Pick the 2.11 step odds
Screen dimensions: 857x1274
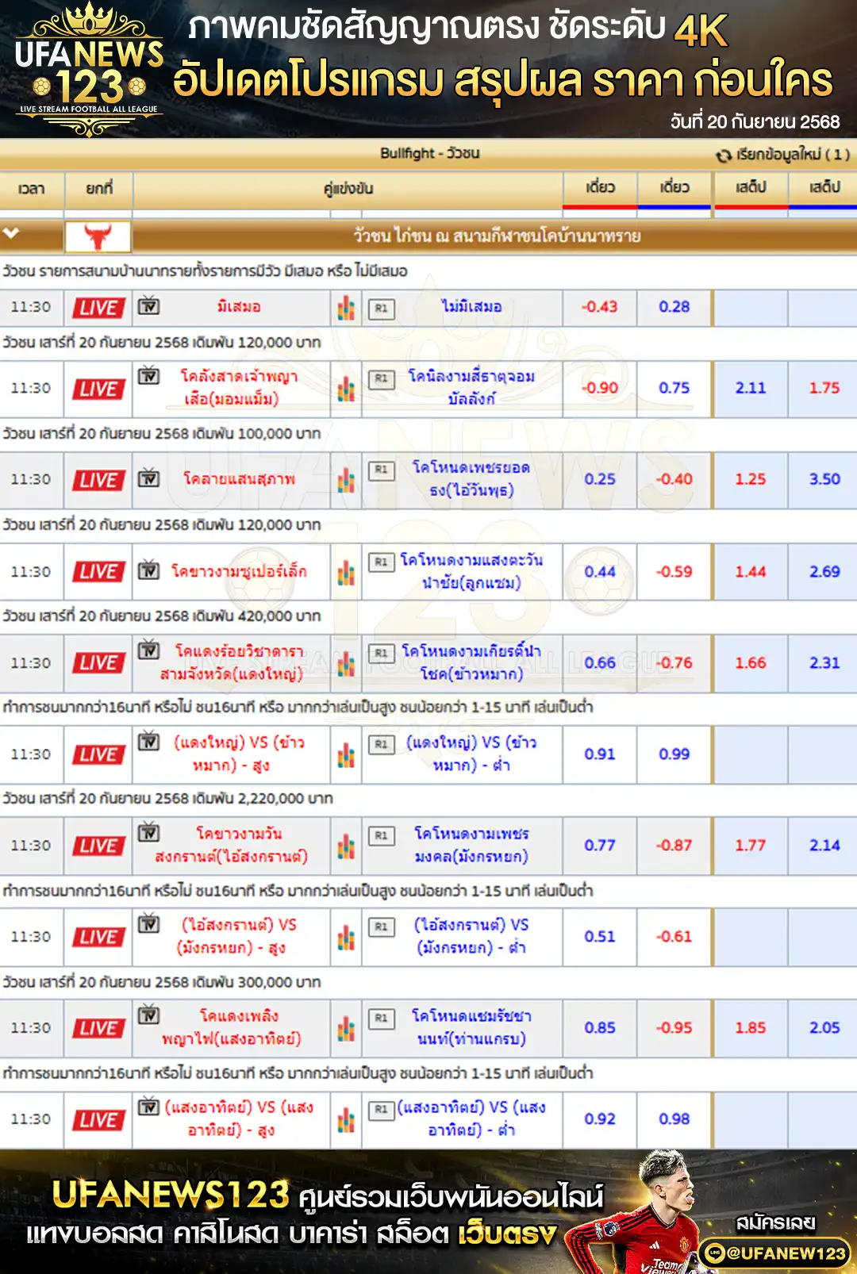751,388
